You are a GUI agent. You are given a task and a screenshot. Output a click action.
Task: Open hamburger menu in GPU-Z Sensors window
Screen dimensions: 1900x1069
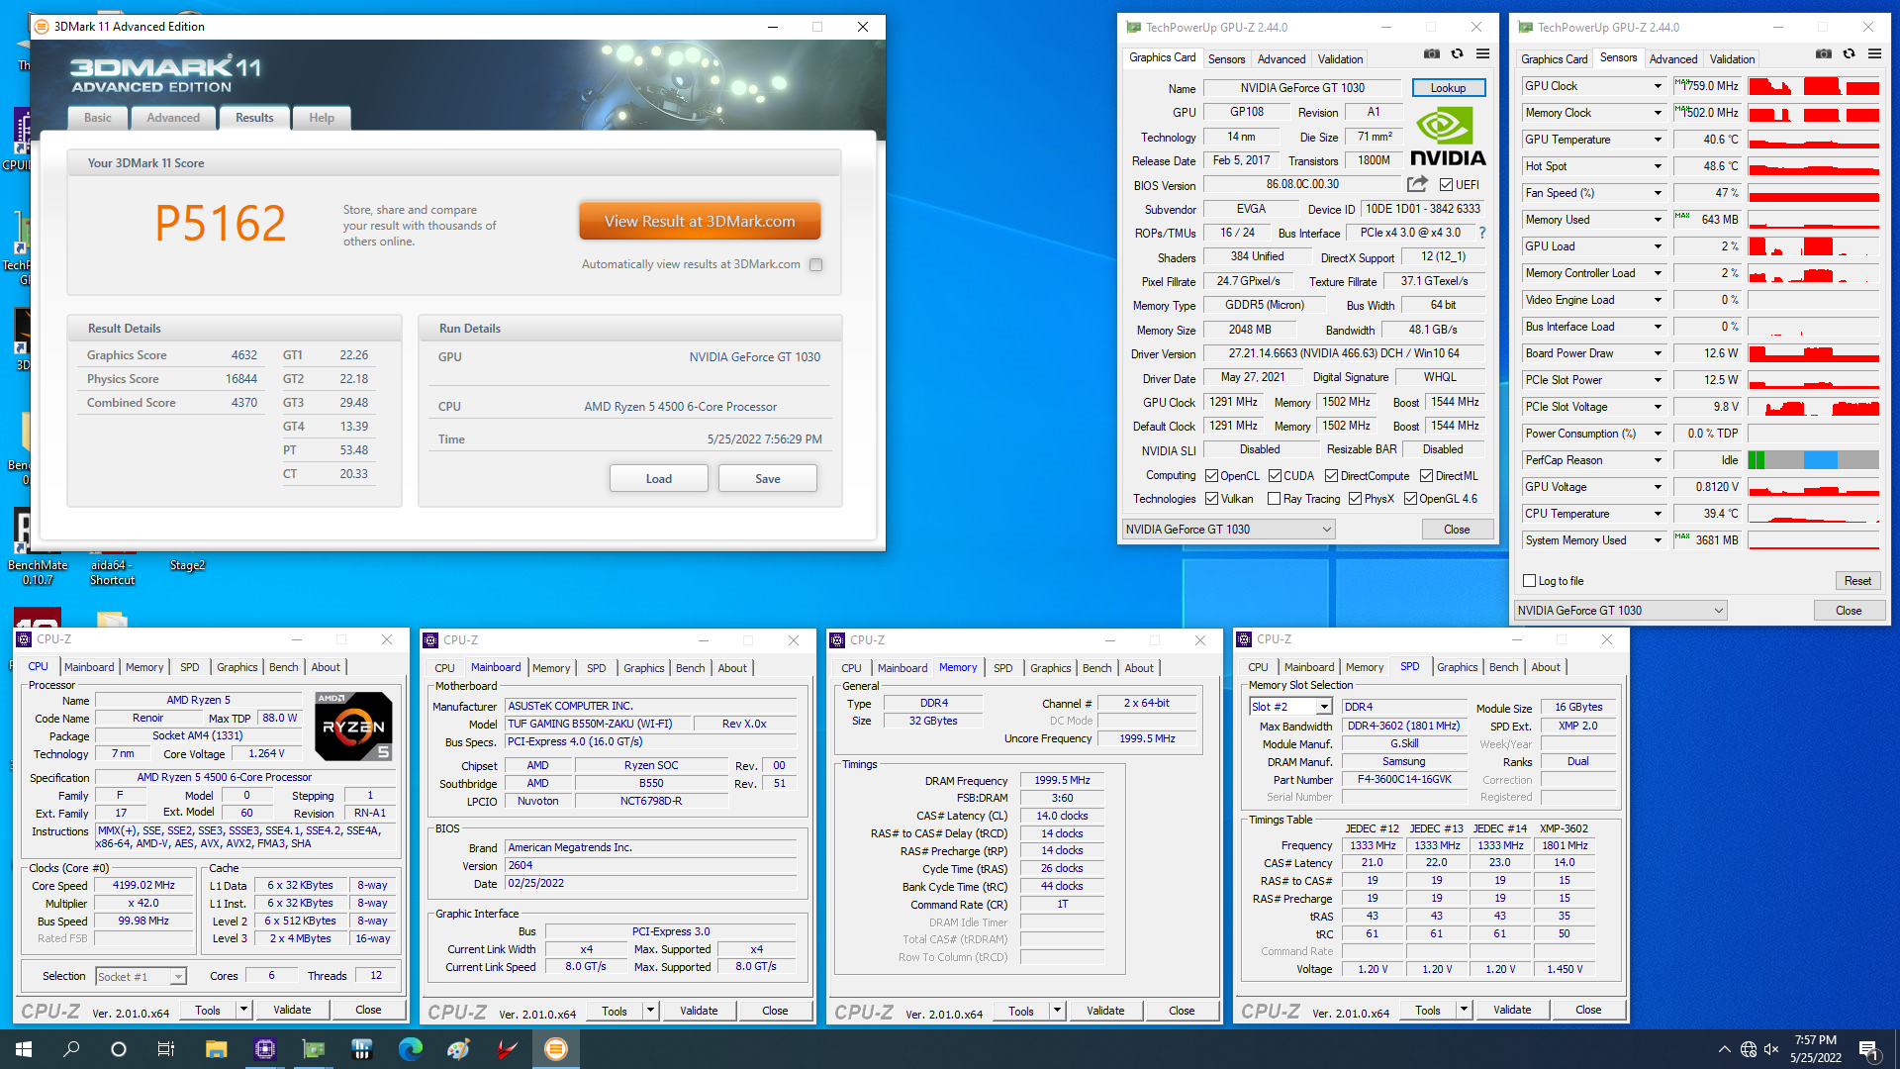click(1874, 54)
